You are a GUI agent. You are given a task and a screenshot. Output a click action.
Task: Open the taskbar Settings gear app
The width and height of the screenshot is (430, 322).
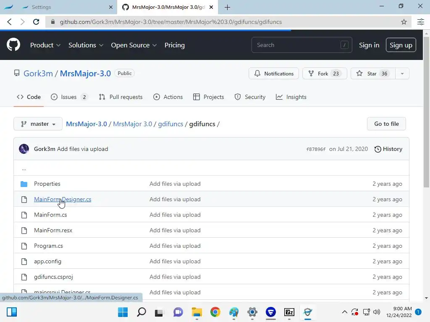pyautogui.click(x=252, y=312)
